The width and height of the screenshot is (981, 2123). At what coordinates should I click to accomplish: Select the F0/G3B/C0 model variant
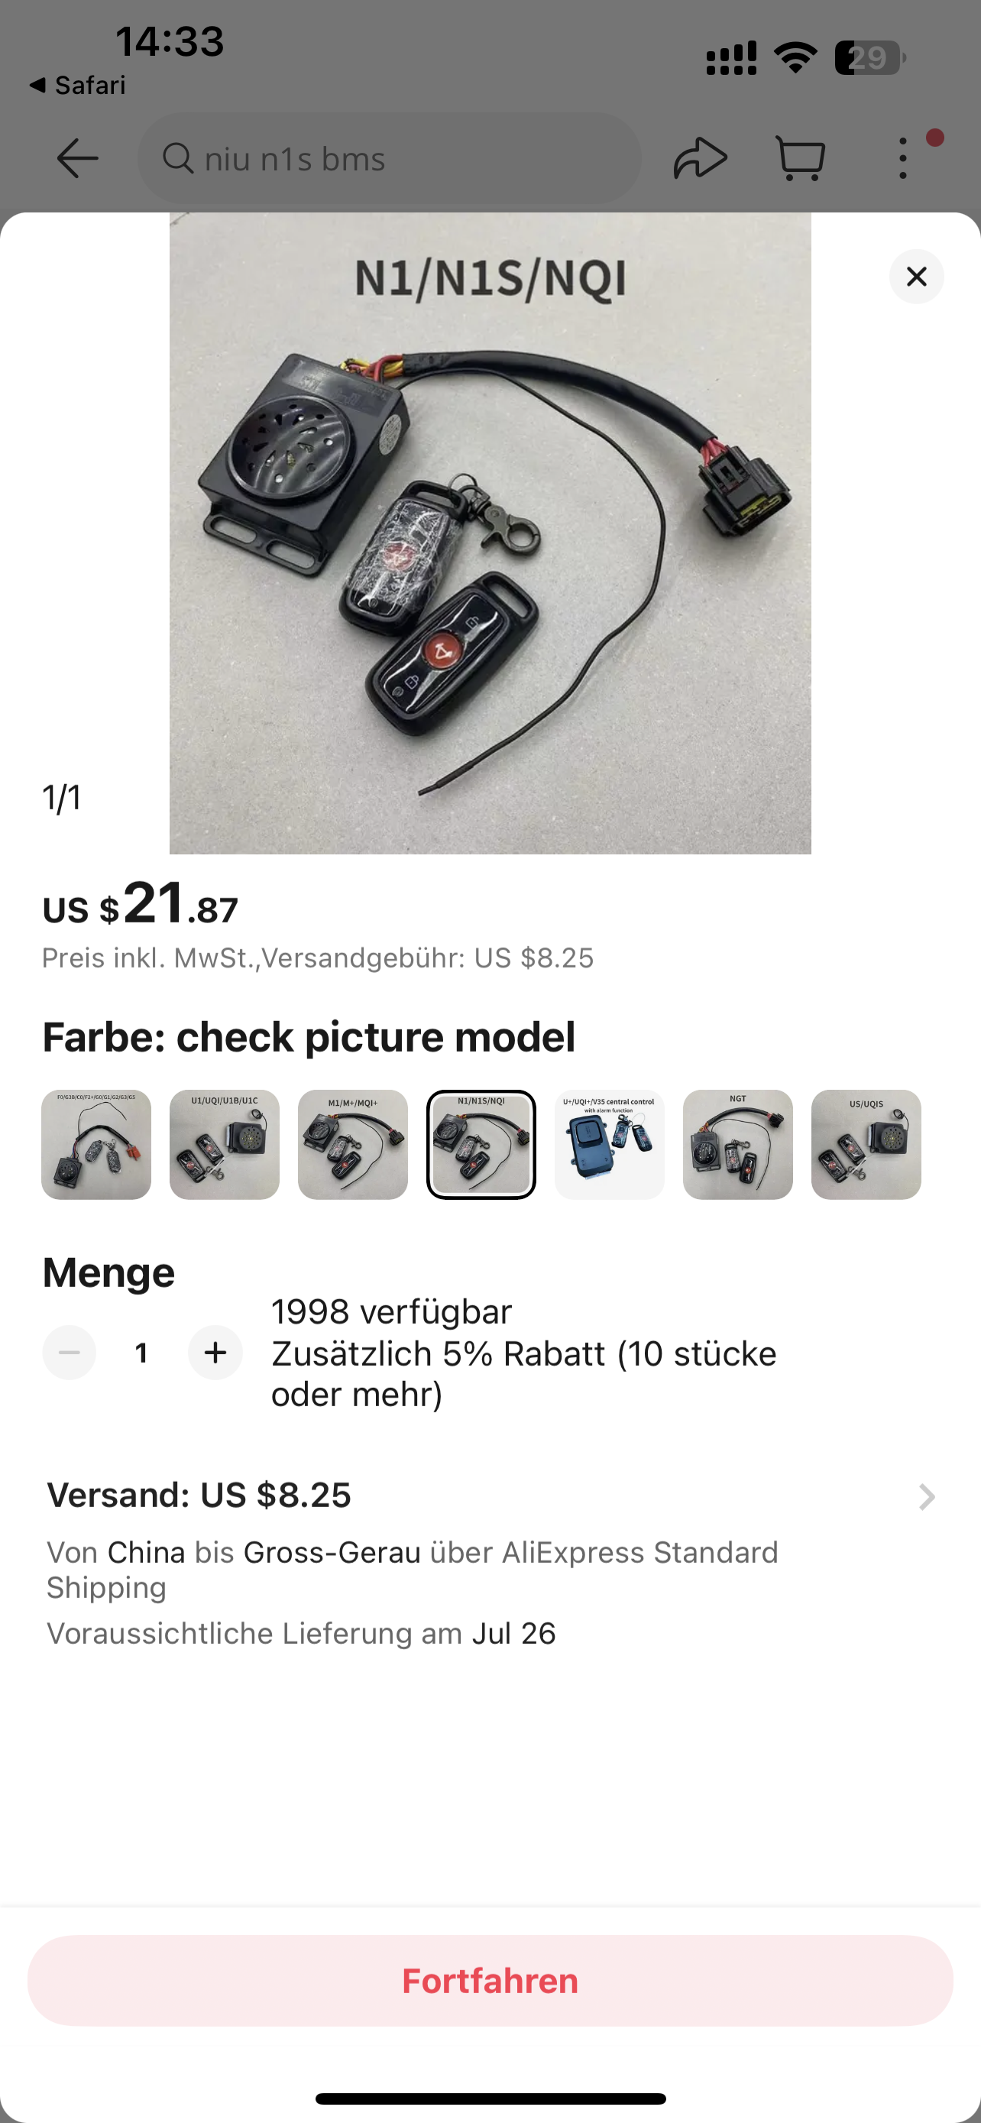(96, 1145)
